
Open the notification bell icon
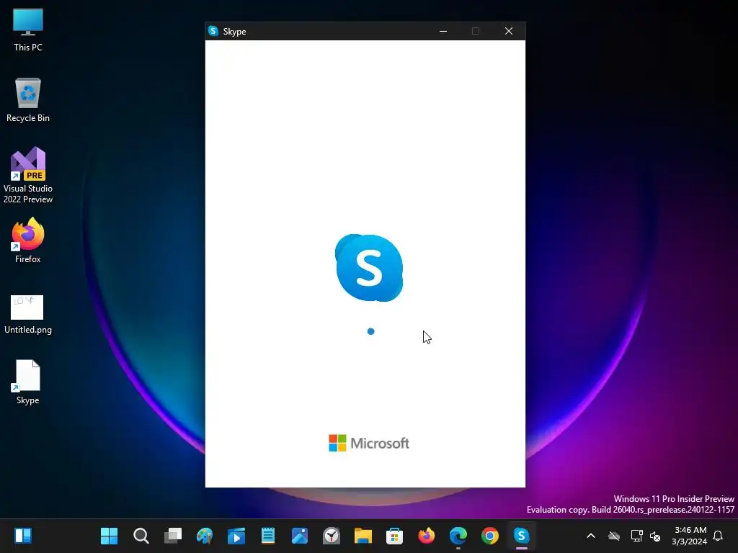(x=718, y=536)
